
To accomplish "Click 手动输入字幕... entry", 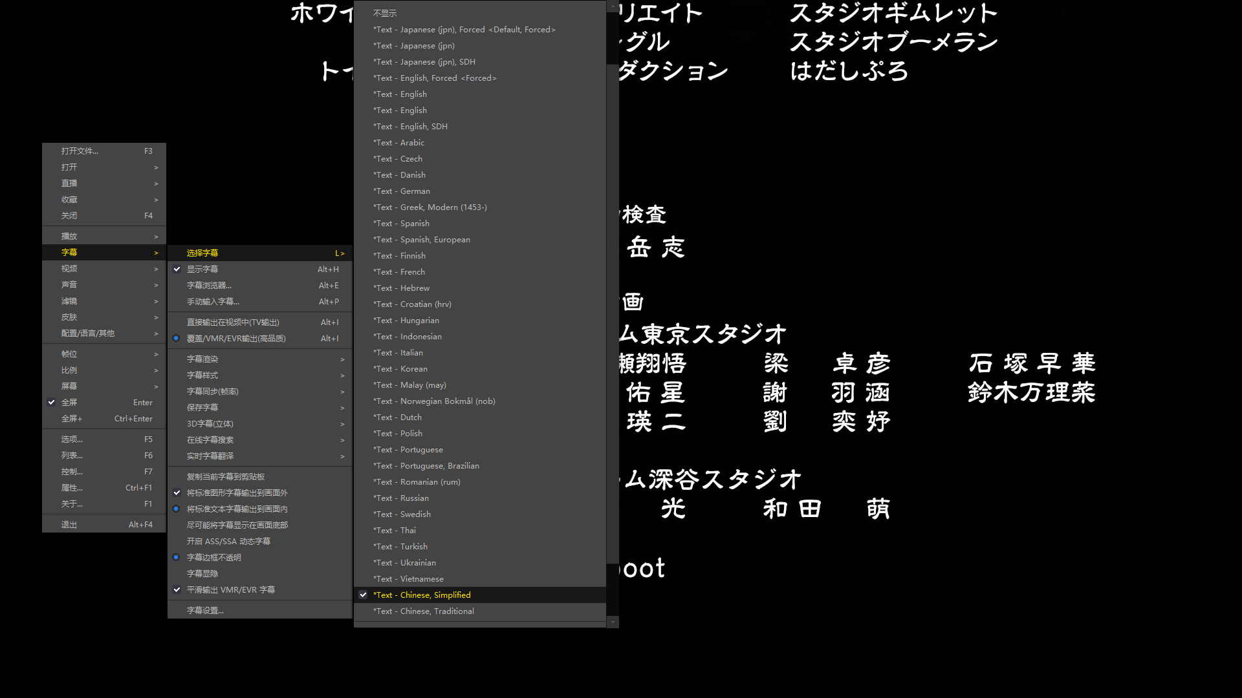I will tap(259, 301).
